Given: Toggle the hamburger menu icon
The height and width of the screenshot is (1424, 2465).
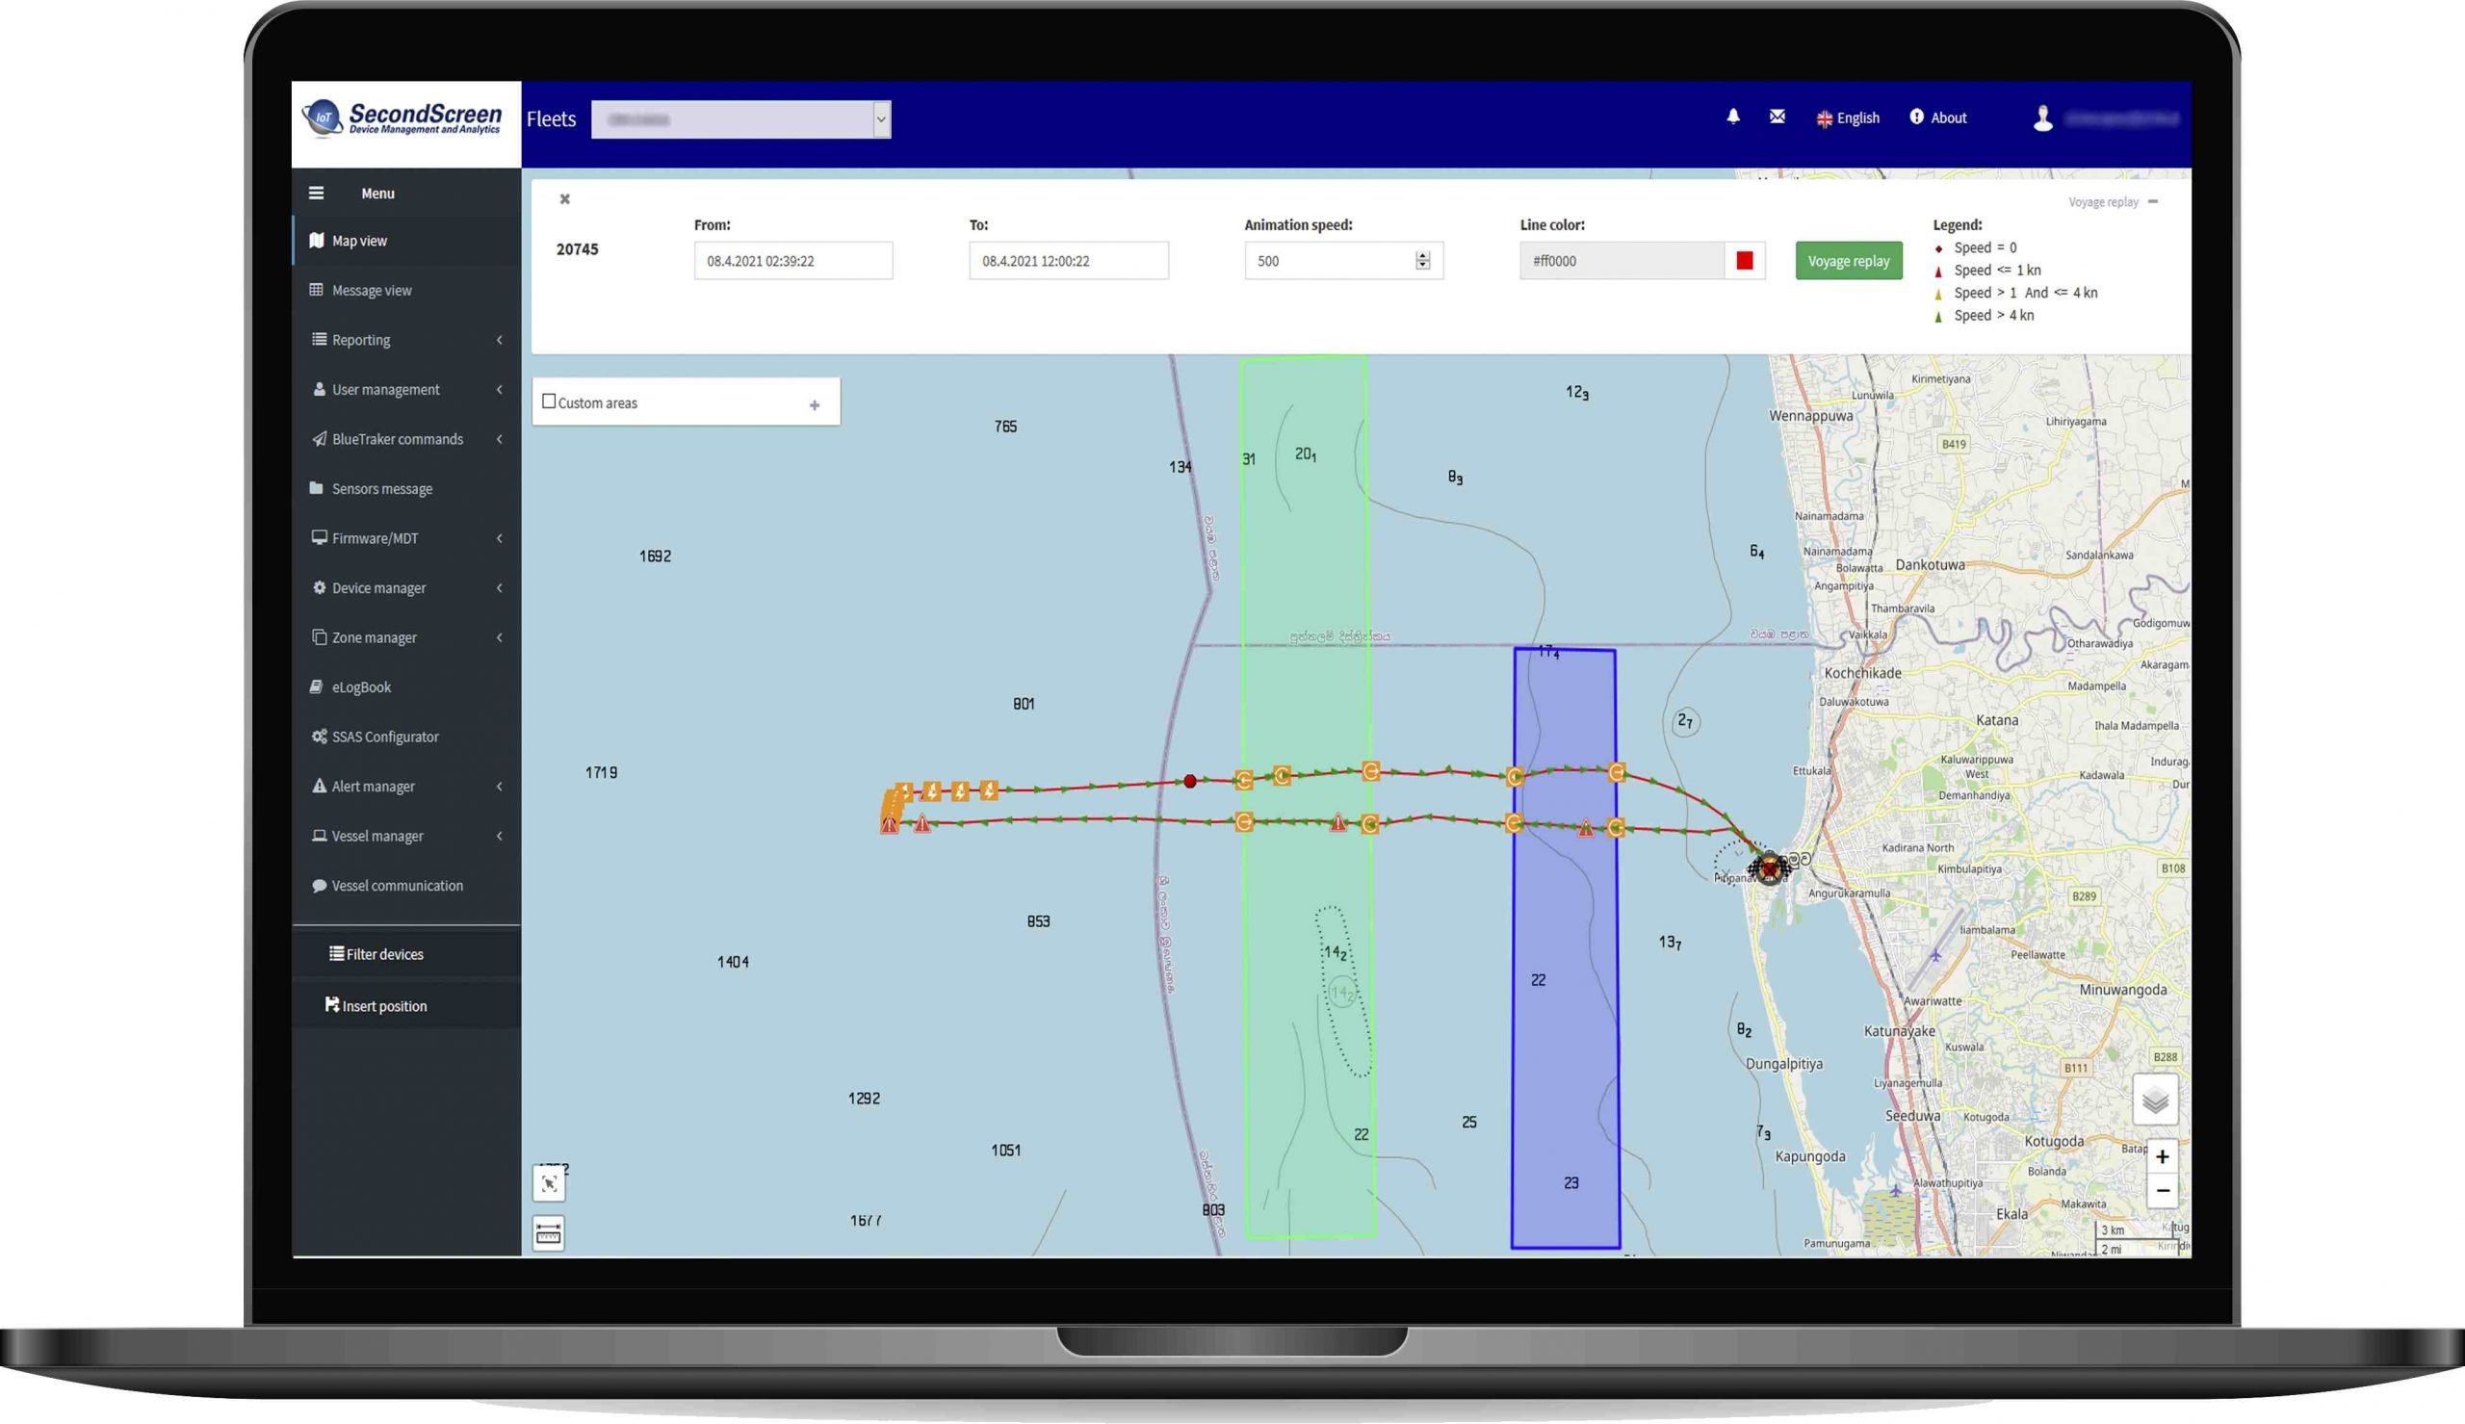Looking at the screenshot, I should tap(316, 193).
